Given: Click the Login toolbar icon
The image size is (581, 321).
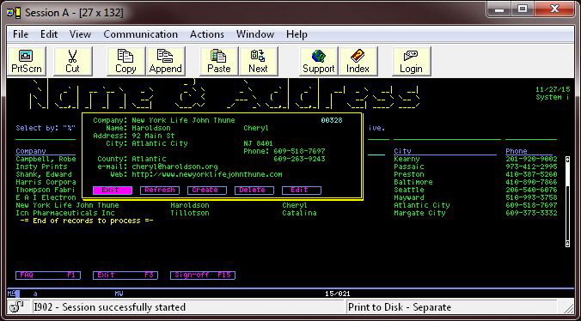Looking at the screenshot, I should [412, 61].
